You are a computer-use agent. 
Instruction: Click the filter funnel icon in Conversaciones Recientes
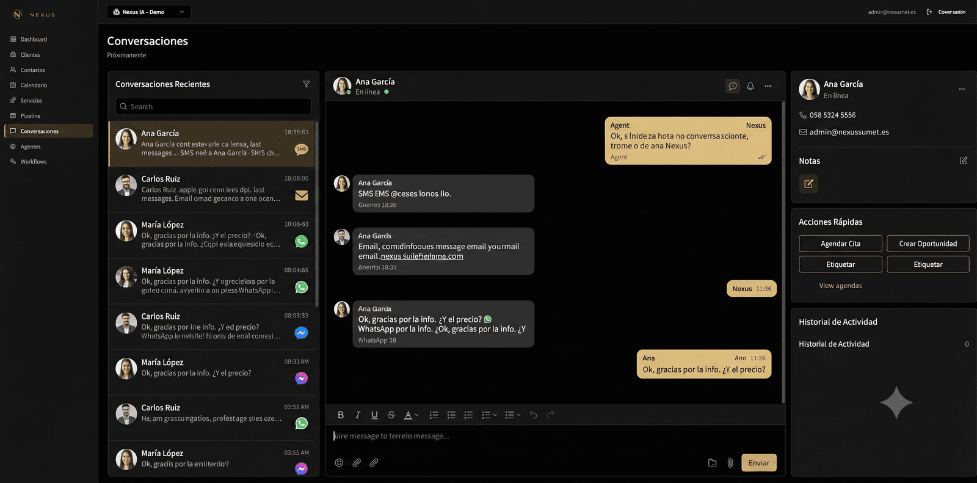tap(306, 84)
